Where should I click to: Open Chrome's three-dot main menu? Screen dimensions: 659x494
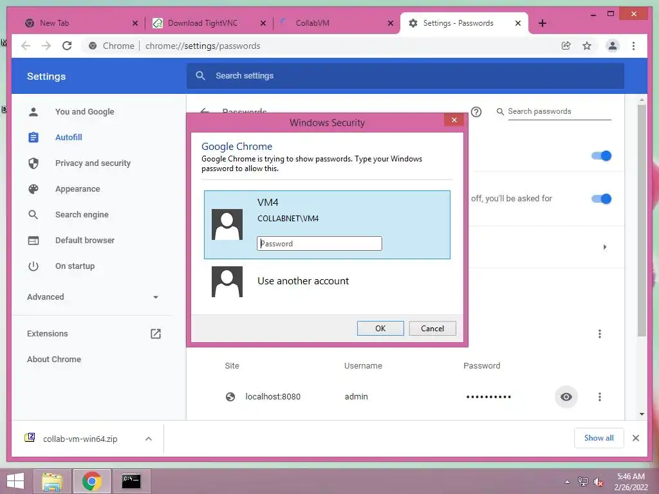click(x=633, y=46)
